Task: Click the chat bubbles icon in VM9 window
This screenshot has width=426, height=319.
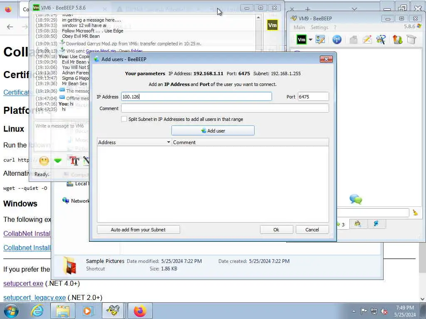Action: coord(356,199)
